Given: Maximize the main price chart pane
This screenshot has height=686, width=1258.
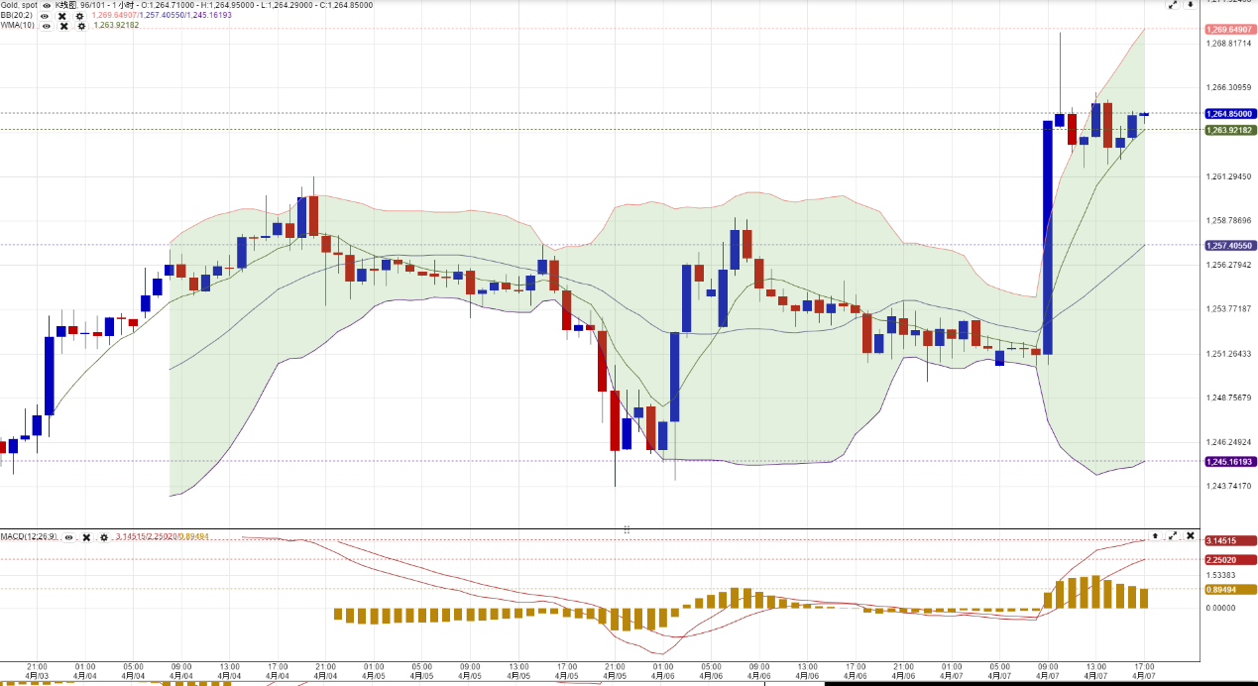Looking at the screenshot, I should 1173,5.
